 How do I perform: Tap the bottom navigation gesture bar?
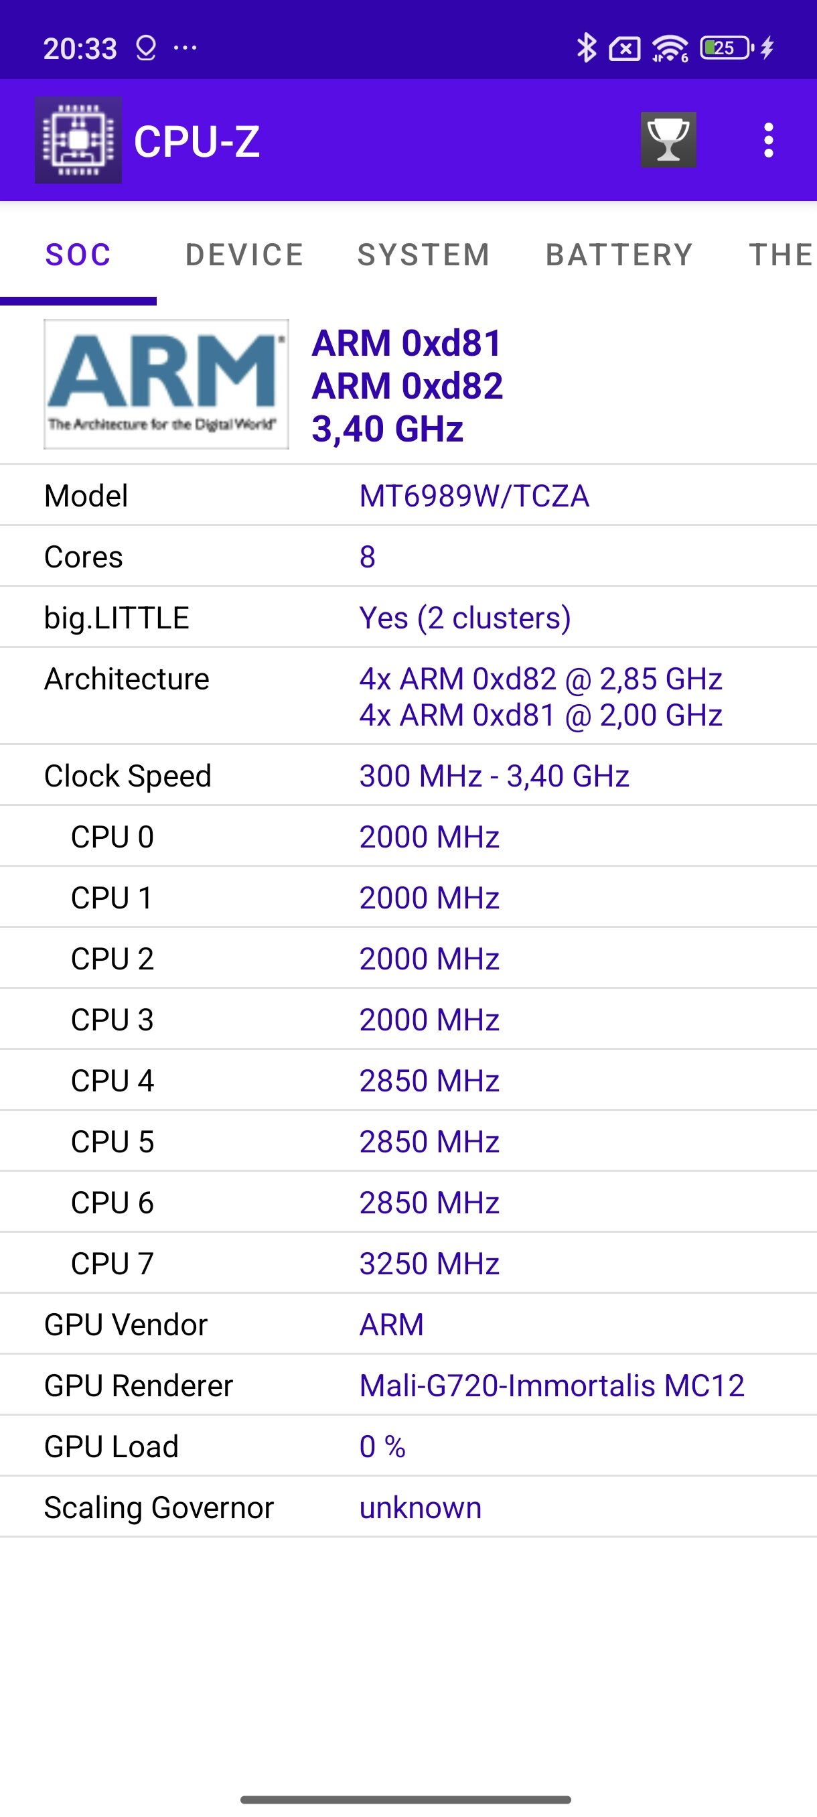coord(405,1800)
